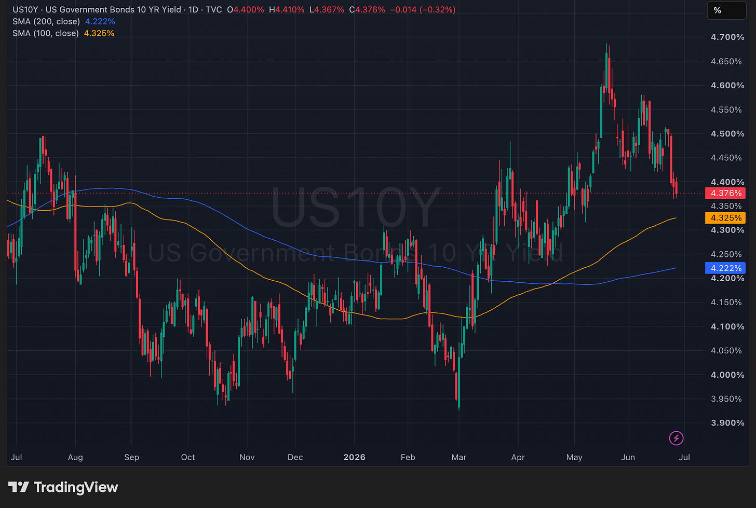Click the May label on time axis
This screenshot has height=508, width=756.
pos(574,457)
